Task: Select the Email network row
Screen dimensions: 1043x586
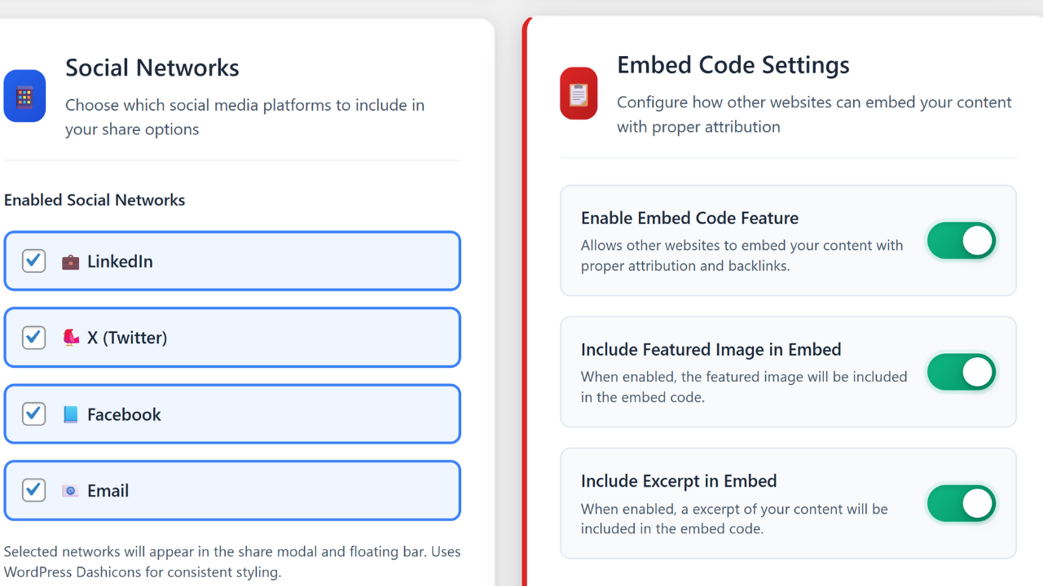Action: pos(232,491)
